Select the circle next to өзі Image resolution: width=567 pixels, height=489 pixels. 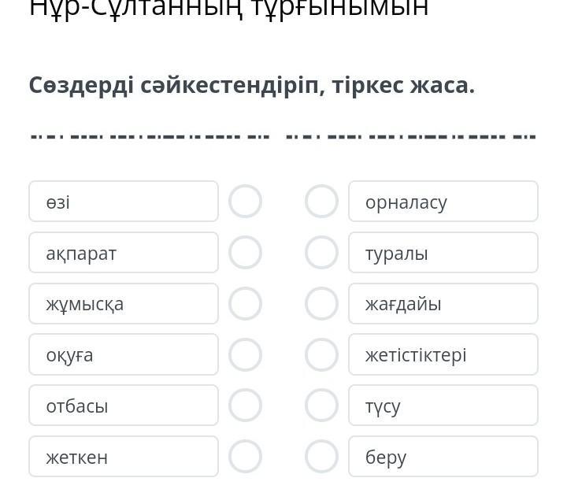[245, 202]
